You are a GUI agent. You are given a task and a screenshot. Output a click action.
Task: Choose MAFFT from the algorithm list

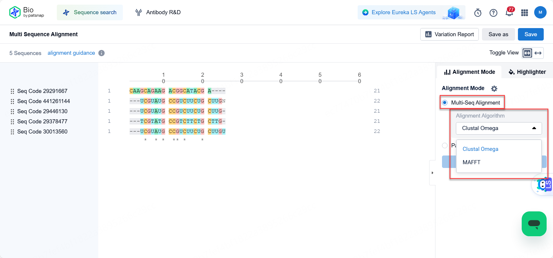click(x=472, y=162)
